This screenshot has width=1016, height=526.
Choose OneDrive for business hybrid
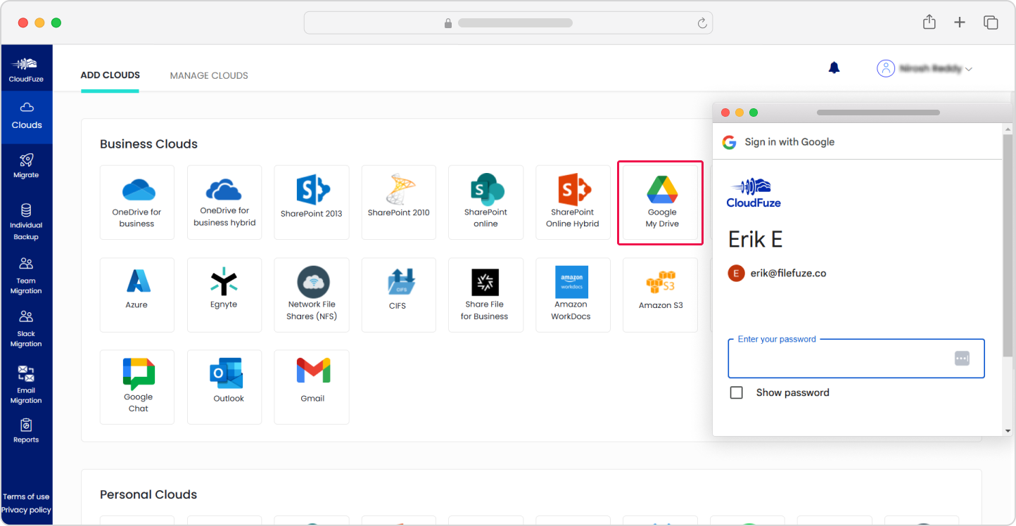click(x=224, y=203)
